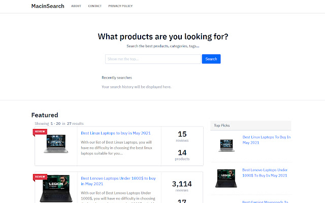Click the blue Search button
325x203 pixels.
(211, 59)
